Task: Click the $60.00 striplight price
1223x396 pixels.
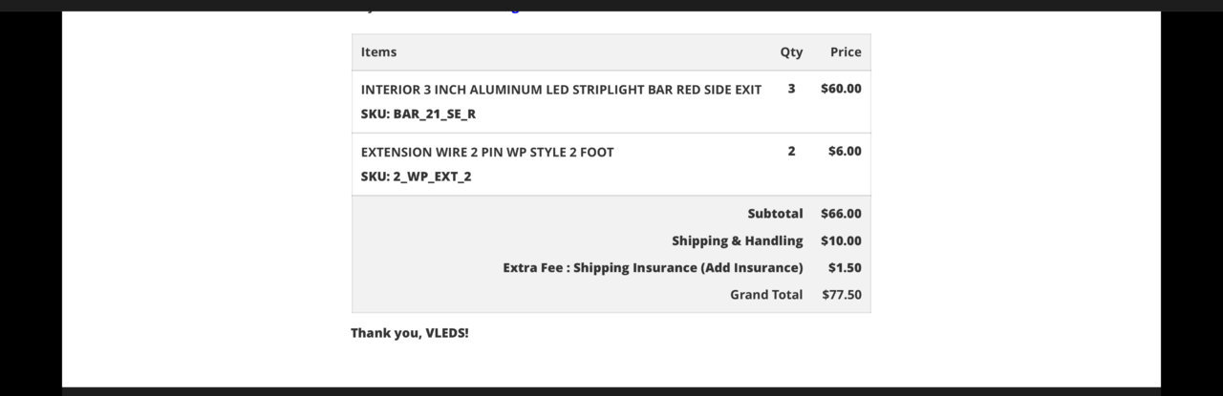Action: point(841,88)
